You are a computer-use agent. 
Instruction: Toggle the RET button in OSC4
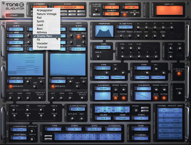[x=78, y=37]
